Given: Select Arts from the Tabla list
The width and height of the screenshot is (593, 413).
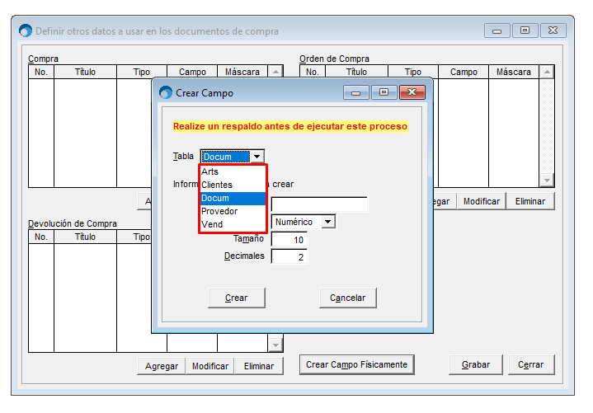Looking at the screenshot, I should (233, 171).
